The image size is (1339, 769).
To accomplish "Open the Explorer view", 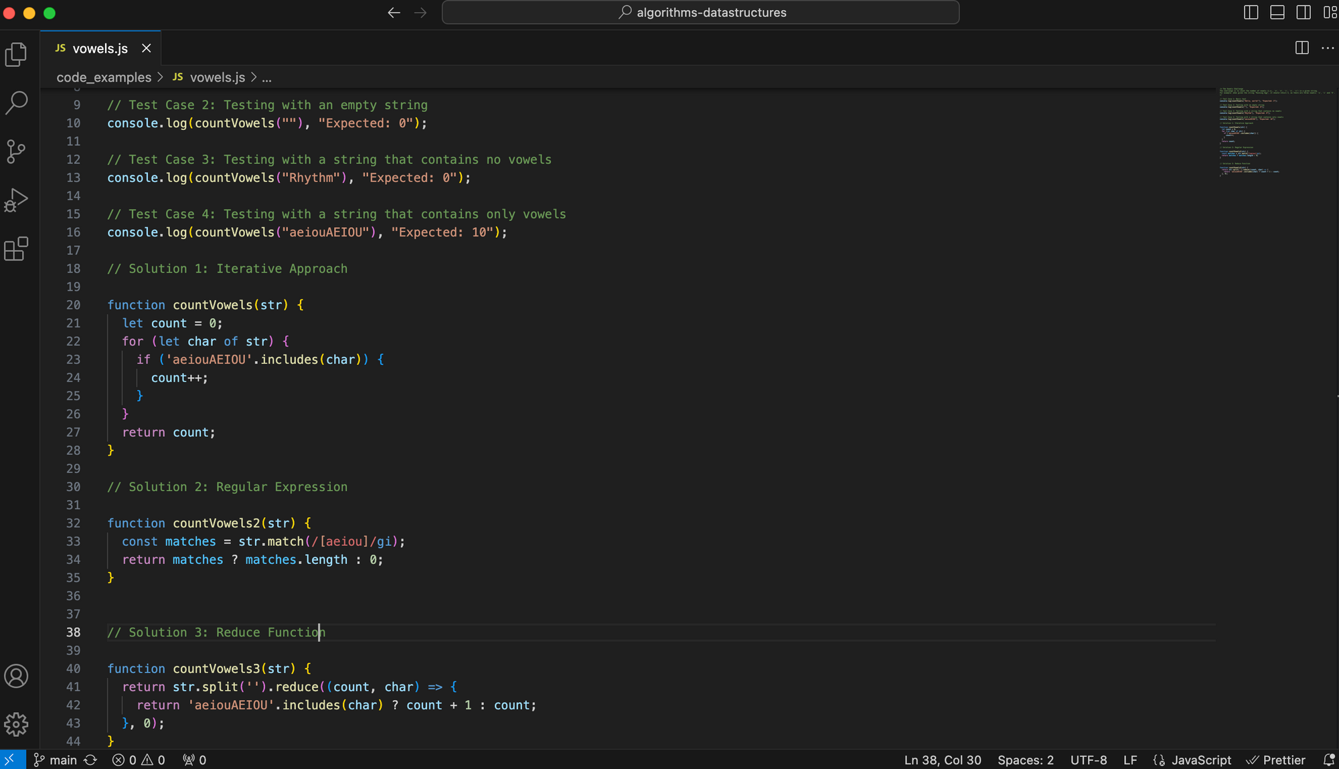I will (x=15, y=54).
